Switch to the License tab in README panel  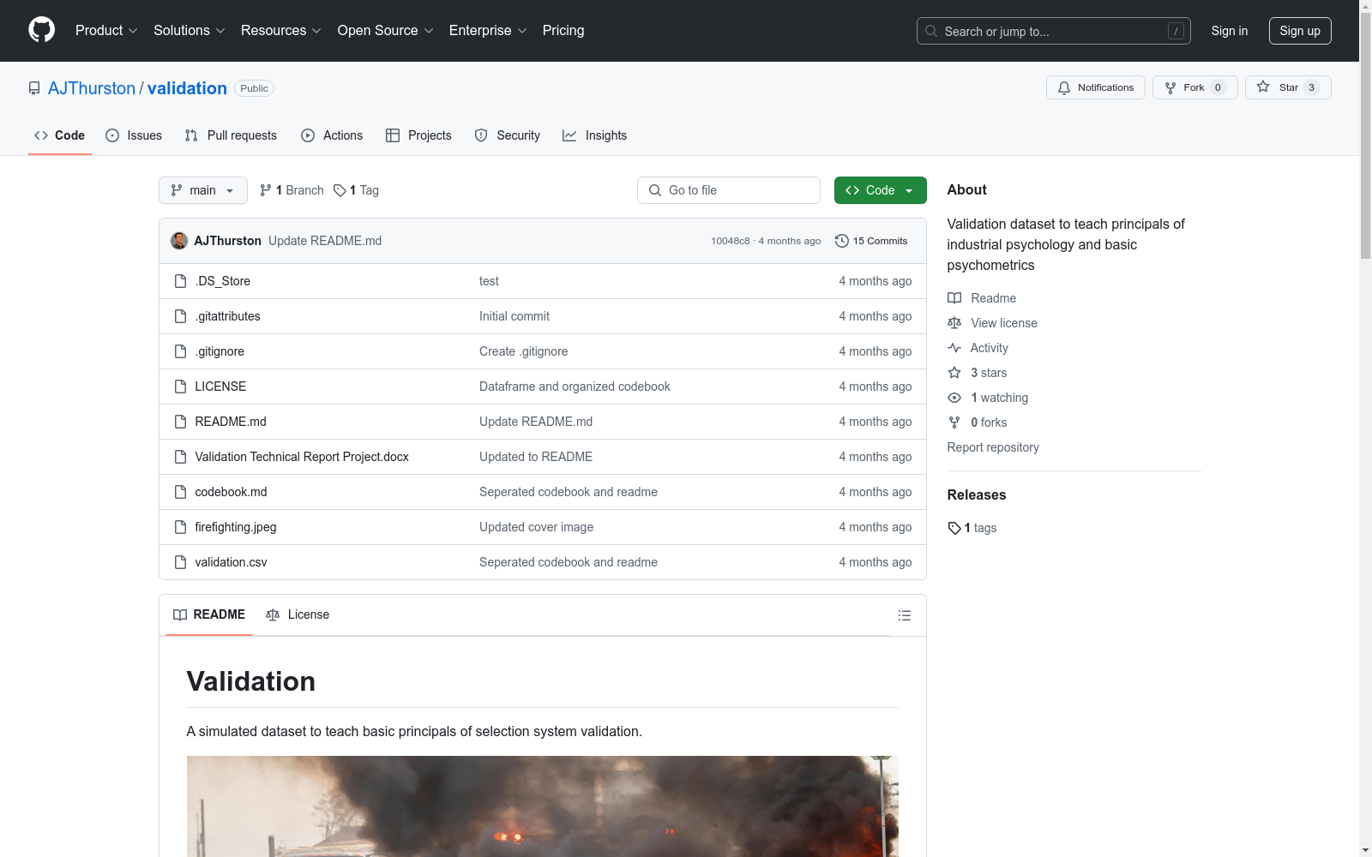pyautogui.click(x=298, y=614)
